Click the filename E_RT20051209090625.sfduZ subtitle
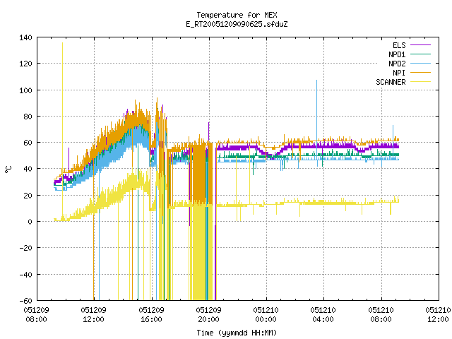Viewport: 452px width, 339px height. (237, 24)
